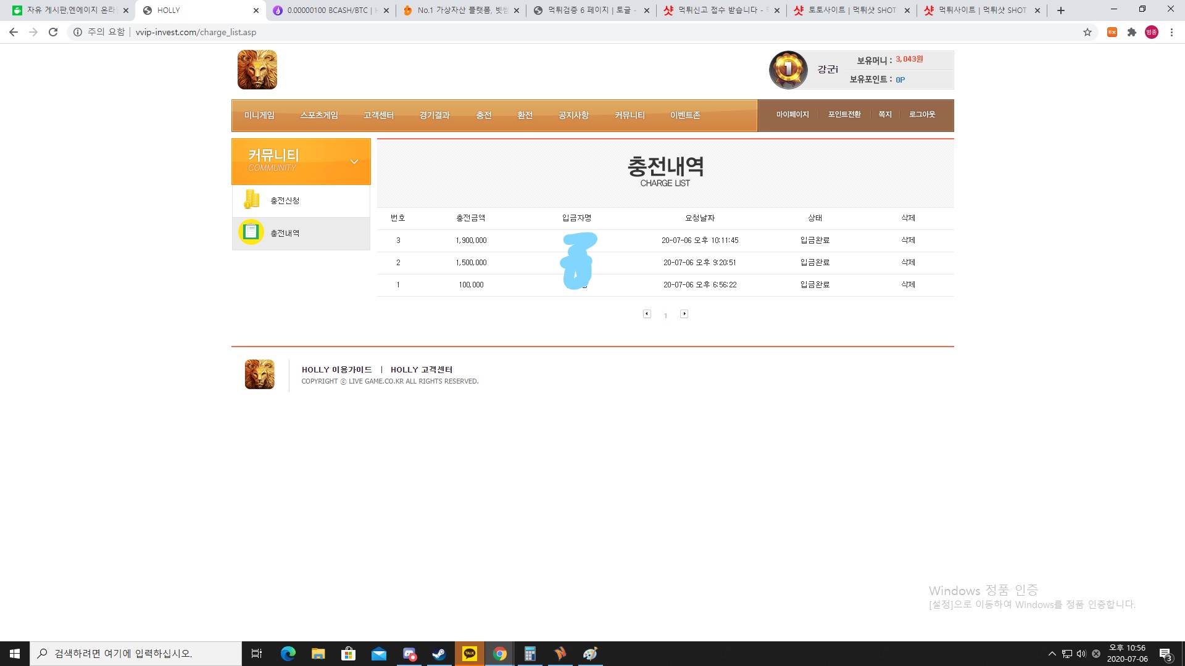Screen dimensions: 1185x666
Task: Launch Microsoft Edge from taskbar
Action: (x=288, y=654)
